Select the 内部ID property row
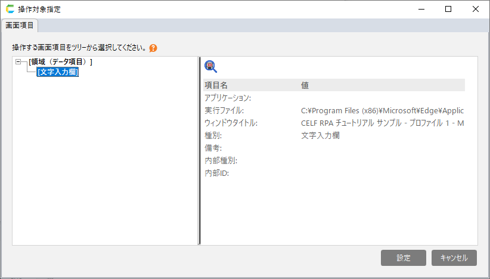 [217, 173]
